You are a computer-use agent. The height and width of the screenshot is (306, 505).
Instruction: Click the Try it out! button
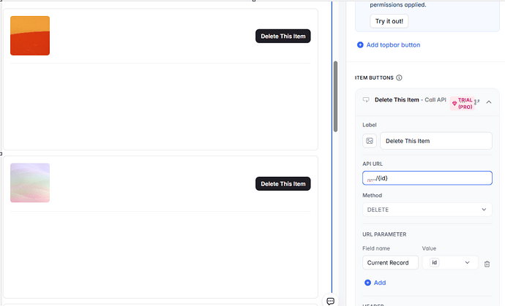pos(389,21)
